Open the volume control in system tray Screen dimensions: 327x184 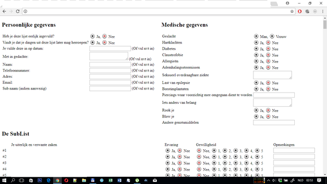[274, 180]
